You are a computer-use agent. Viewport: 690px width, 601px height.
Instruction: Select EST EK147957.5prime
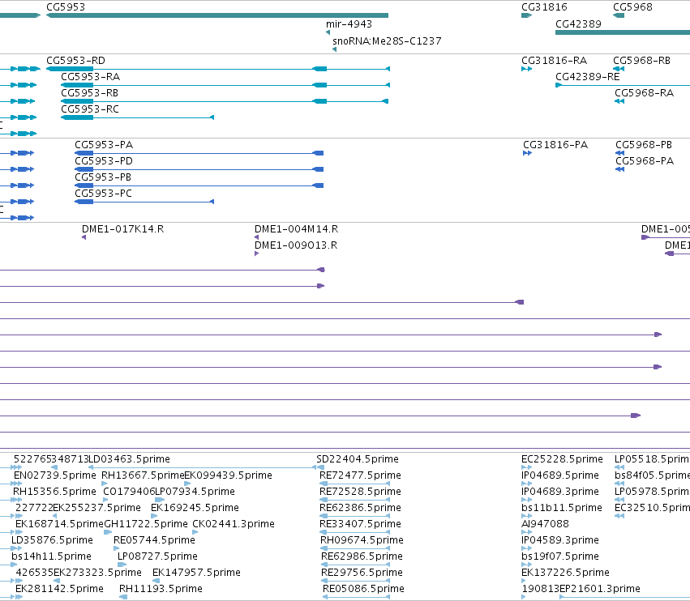pyautogui.click(x=196, y=573)
